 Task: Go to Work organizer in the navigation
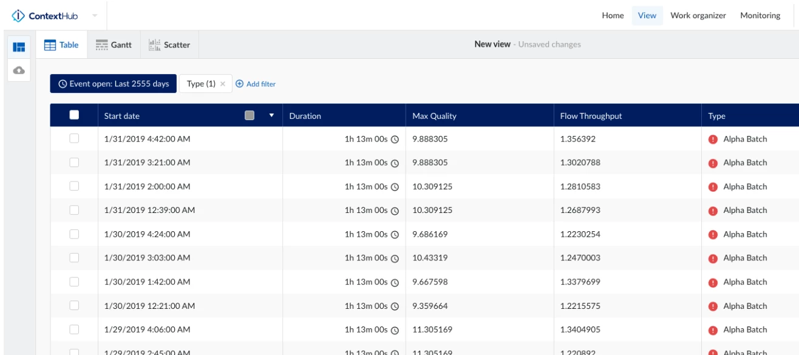[698, 15]
